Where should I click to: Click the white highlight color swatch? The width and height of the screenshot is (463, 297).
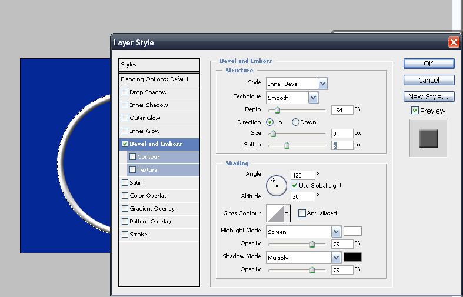(x=352, y=231)
